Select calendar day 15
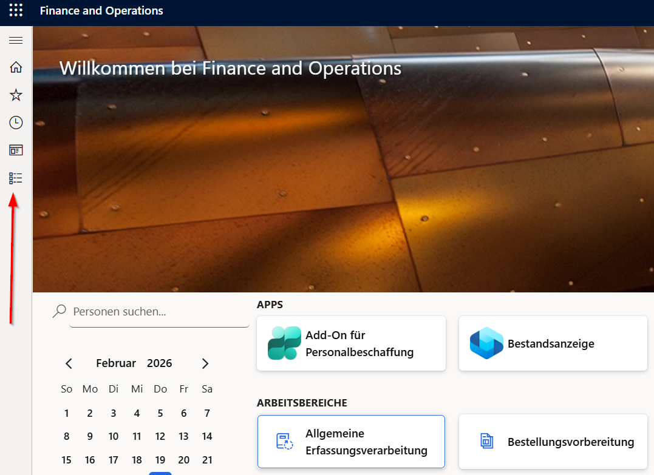 pyautogui.click(x=66, y=460)
